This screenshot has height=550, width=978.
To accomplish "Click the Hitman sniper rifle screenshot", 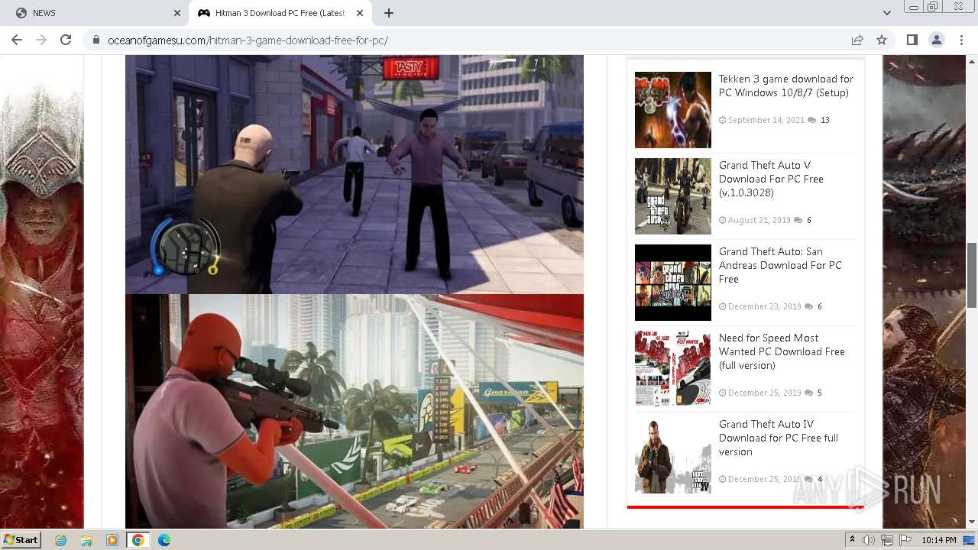I will click(x=355, y=412).
